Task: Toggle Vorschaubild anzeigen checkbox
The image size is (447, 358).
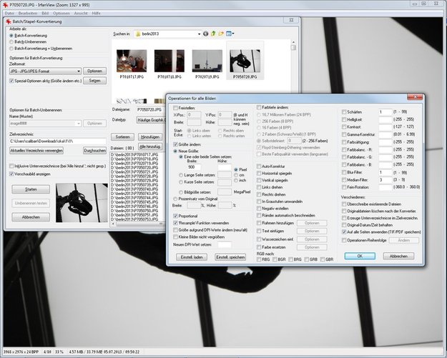Action: (11, 174)
